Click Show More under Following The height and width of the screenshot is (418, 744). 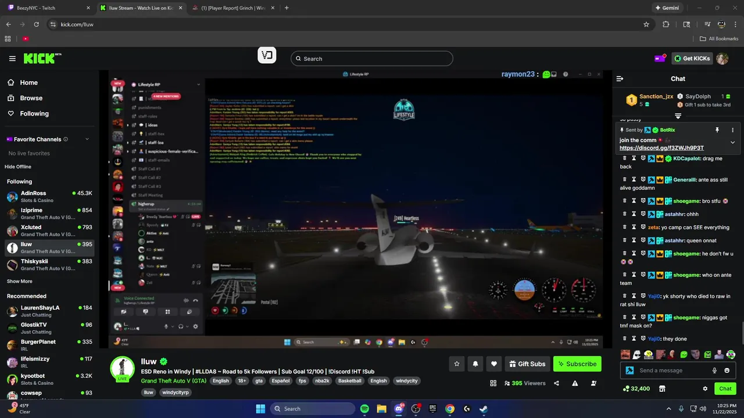click(x=20, y=281)
